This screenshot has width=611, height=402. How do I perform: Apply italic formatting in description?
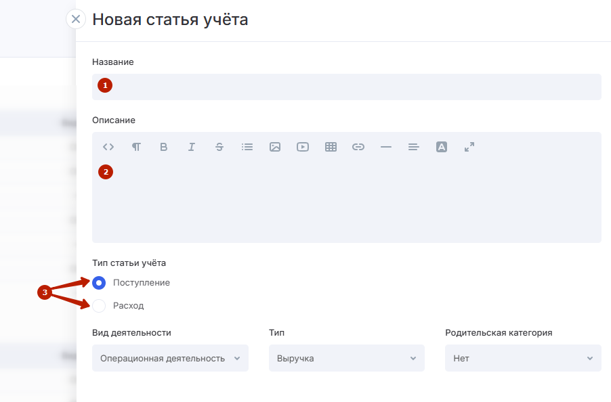point(191,147)
